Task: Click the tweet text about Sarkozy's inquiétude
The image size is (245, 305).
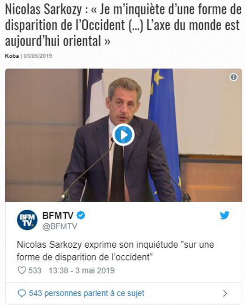Action: click(x=115, y=251)
